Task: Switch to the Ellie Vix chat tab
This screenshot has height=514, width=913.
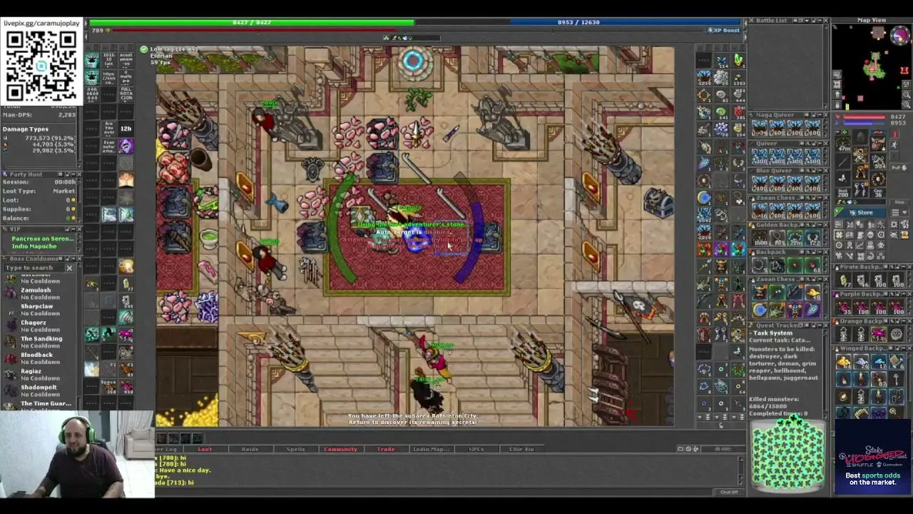Action: click(521, 449)
